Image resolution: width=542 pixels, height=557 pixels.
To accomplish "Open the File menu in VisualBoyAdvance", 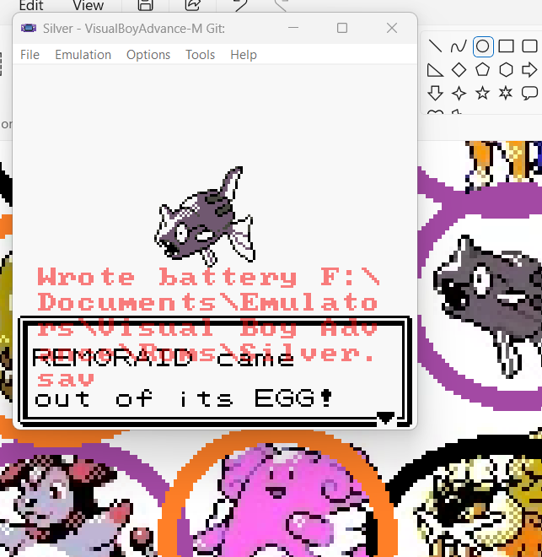I will click(30, 55).
